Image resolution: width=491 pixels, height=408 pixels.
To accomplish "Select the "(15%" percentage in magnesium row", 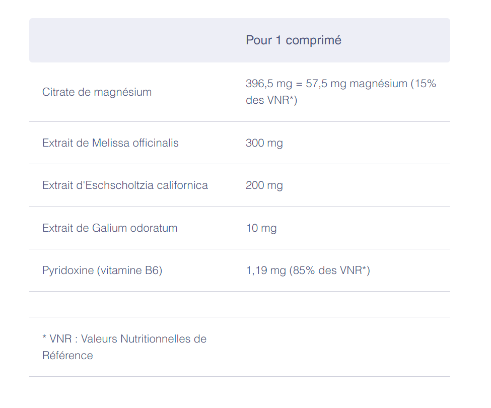I will tap(424, 84).
